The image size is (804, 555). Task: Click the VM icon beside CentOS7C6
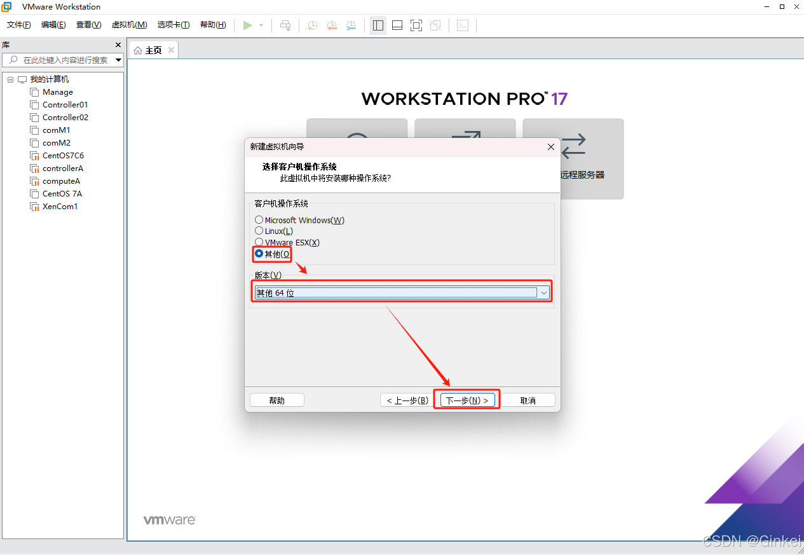click(35, 156)
